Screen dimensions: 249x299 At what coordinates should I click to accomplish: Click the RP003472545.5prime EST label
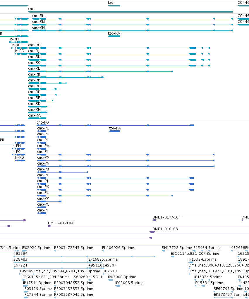(x=73, y=248)
